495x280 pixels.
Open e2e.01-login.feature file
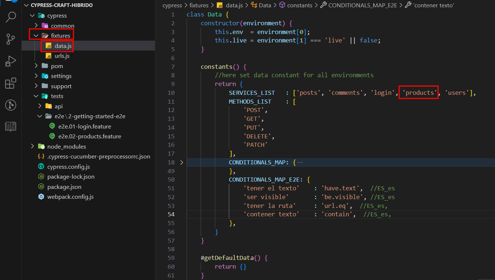[84, 126]
